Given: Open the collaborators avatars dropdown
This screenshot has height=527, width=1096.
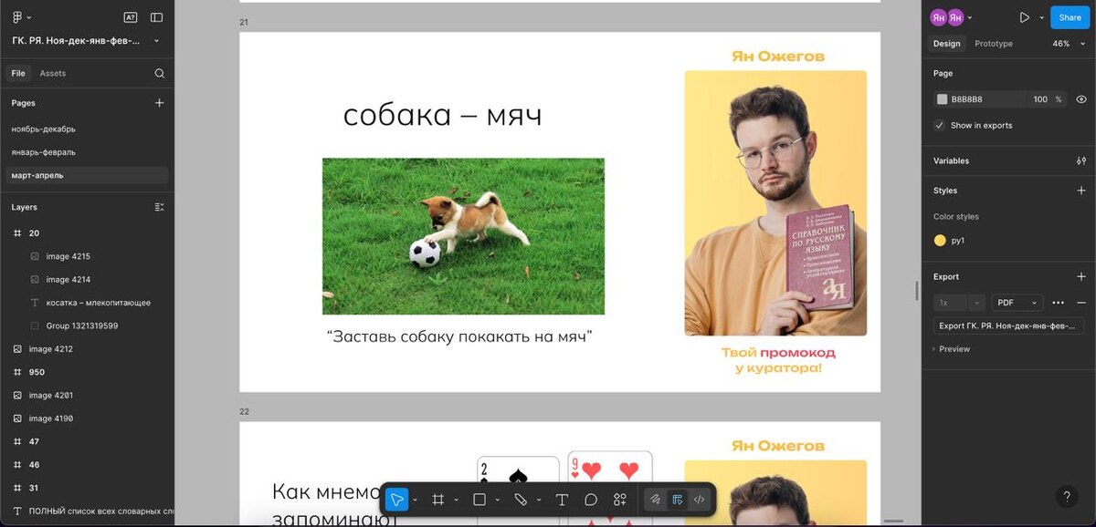Looking at the screenshot, I should click(x=970, y=17).
